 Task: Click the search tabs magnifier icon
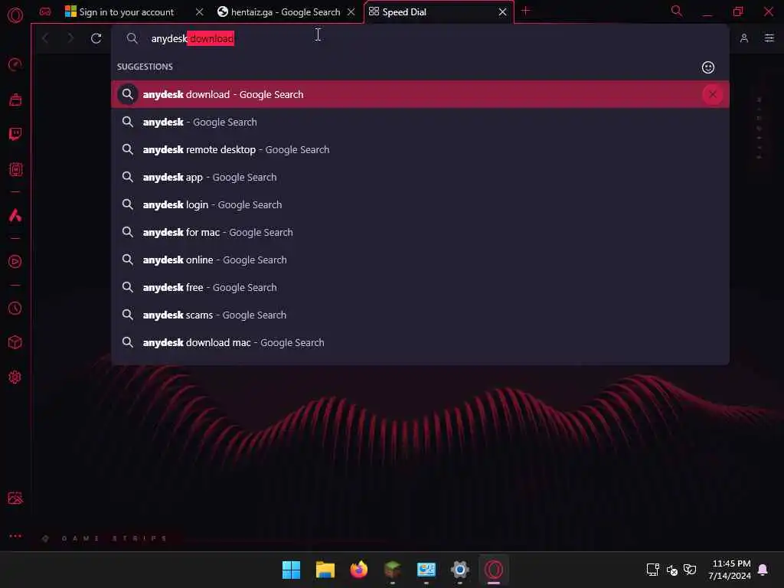pos(677,11)
